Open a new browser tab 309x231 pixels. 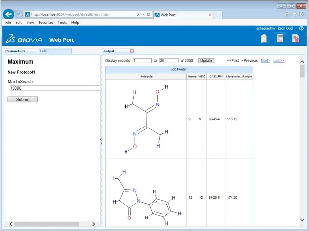(218, 15)
